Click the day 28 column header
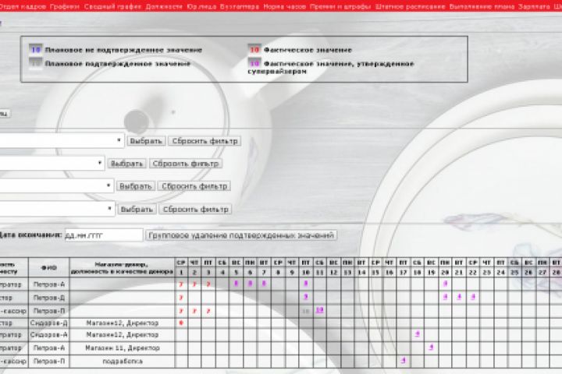The width and height of the screenshot is (562, 374). tap(556, 273)
